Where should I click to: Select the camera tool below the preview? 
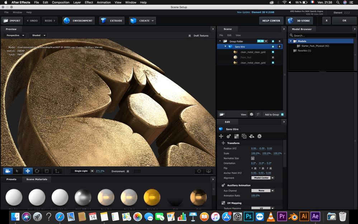tap(8, 171)
